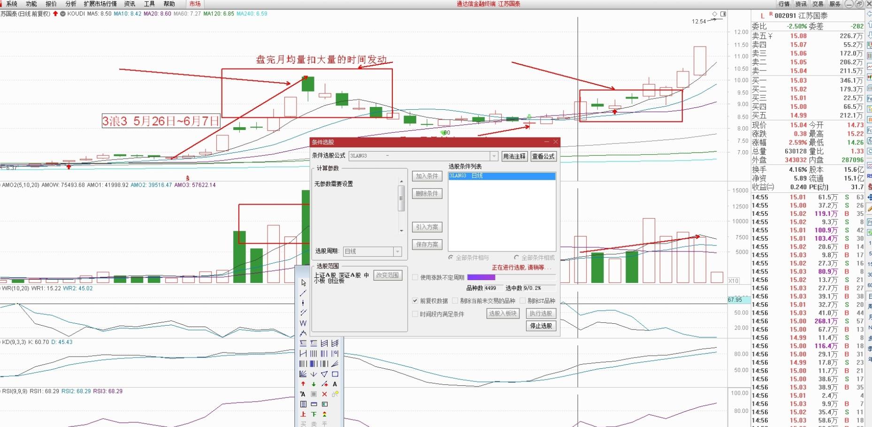Viewport: 872px width, 427px height.
Task: Click the red up arrow beside chart title
Action: click(55, 14)
